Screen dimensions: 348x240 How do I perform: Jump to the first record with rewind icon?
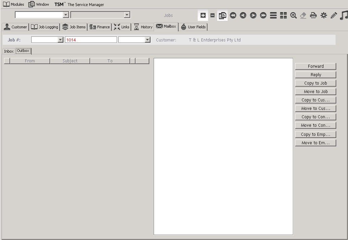tap(233, 16)
